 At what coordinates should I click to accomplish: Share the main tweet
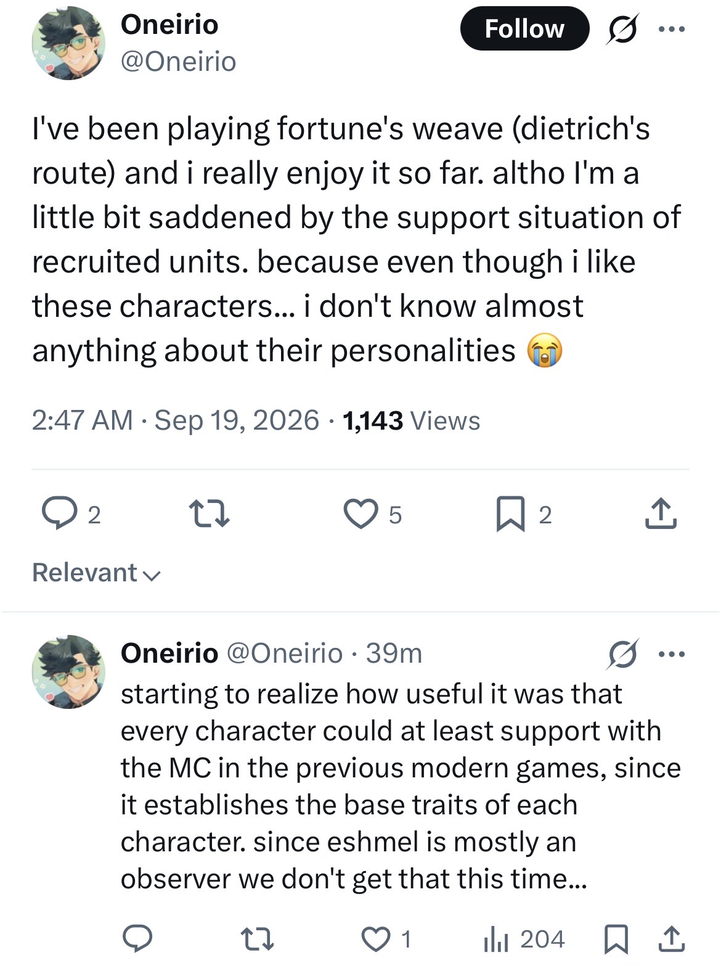(x=661, y=514)
